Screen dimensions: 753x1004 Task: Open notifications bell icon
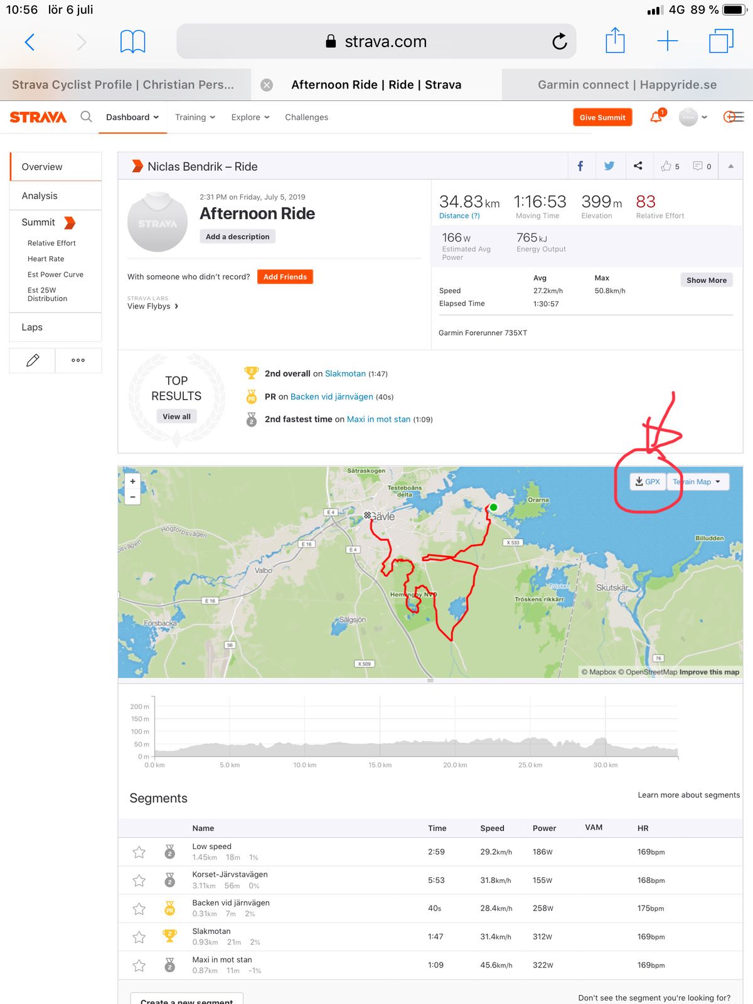[x=656, y=117]
